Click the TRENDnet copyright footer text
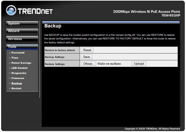The width and height of the screenshot is (186, 132). (x=153, y=129)
